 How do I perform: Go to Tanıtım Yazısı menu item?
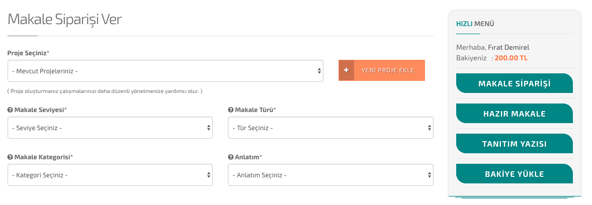(x=514, y=144)
